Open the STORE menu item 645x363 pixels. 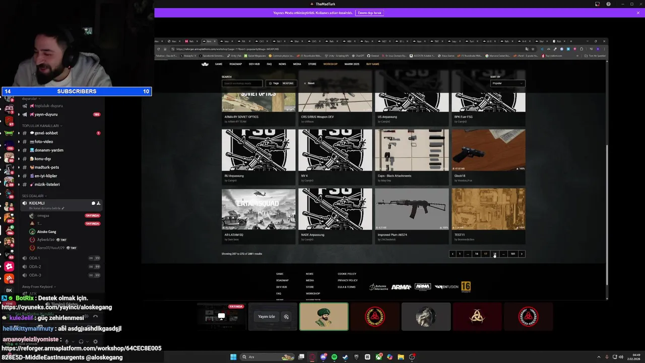point(312,64)
